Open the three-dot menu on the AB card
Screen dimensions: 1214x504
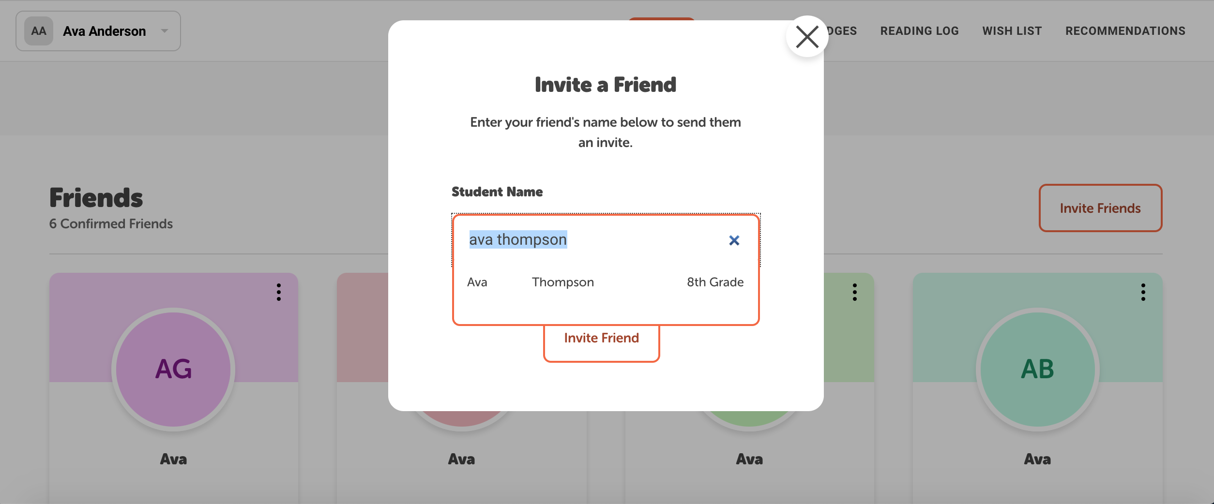point(1143,292)
